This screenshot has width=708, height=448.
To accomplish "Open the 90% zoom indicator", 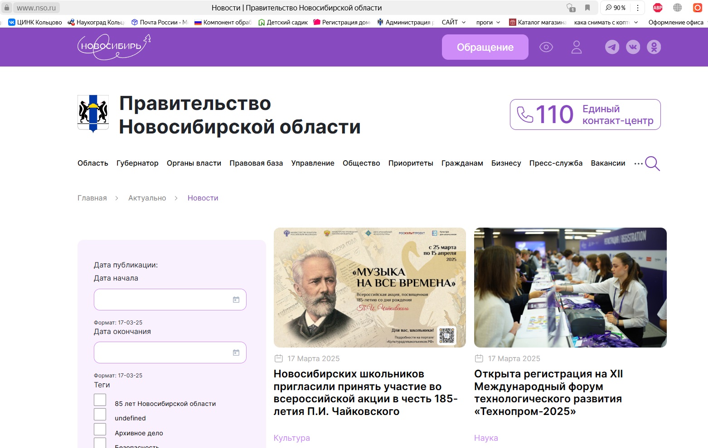I will (616, 8).
